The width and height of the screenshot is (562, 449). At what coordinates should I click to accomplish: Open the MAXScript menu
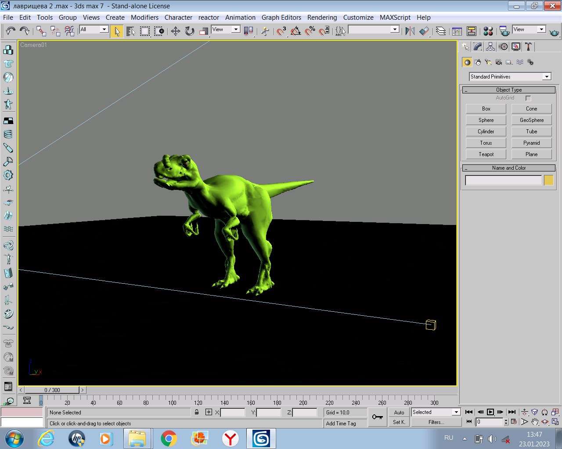click(x=395, y=18)
